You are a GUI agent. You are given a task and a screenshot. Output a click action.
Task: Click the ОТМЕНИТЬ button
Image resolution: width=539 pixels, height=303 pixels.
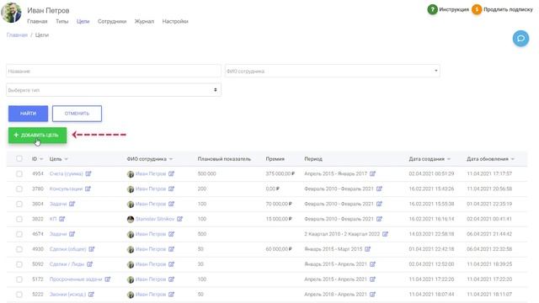tap(77, 114)
